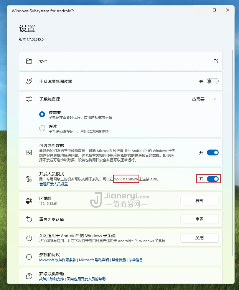Click the vertical scrollbar on the right
Screen dimensions: 239x290
click(233, 153)
